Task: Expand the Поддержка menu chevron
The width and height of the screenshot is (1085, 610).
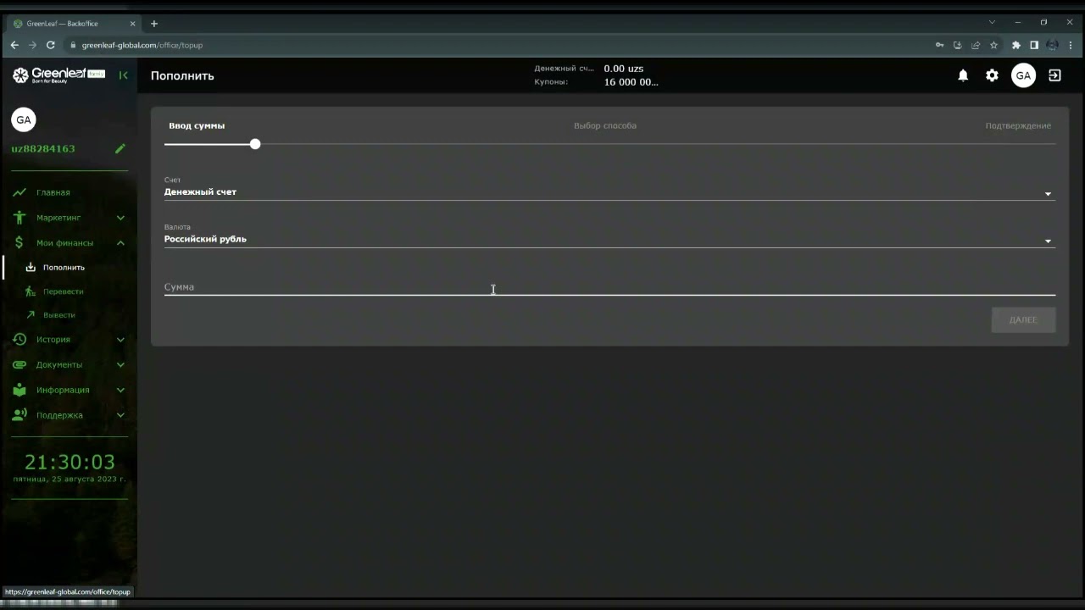Action: click(x=120, y=415)
